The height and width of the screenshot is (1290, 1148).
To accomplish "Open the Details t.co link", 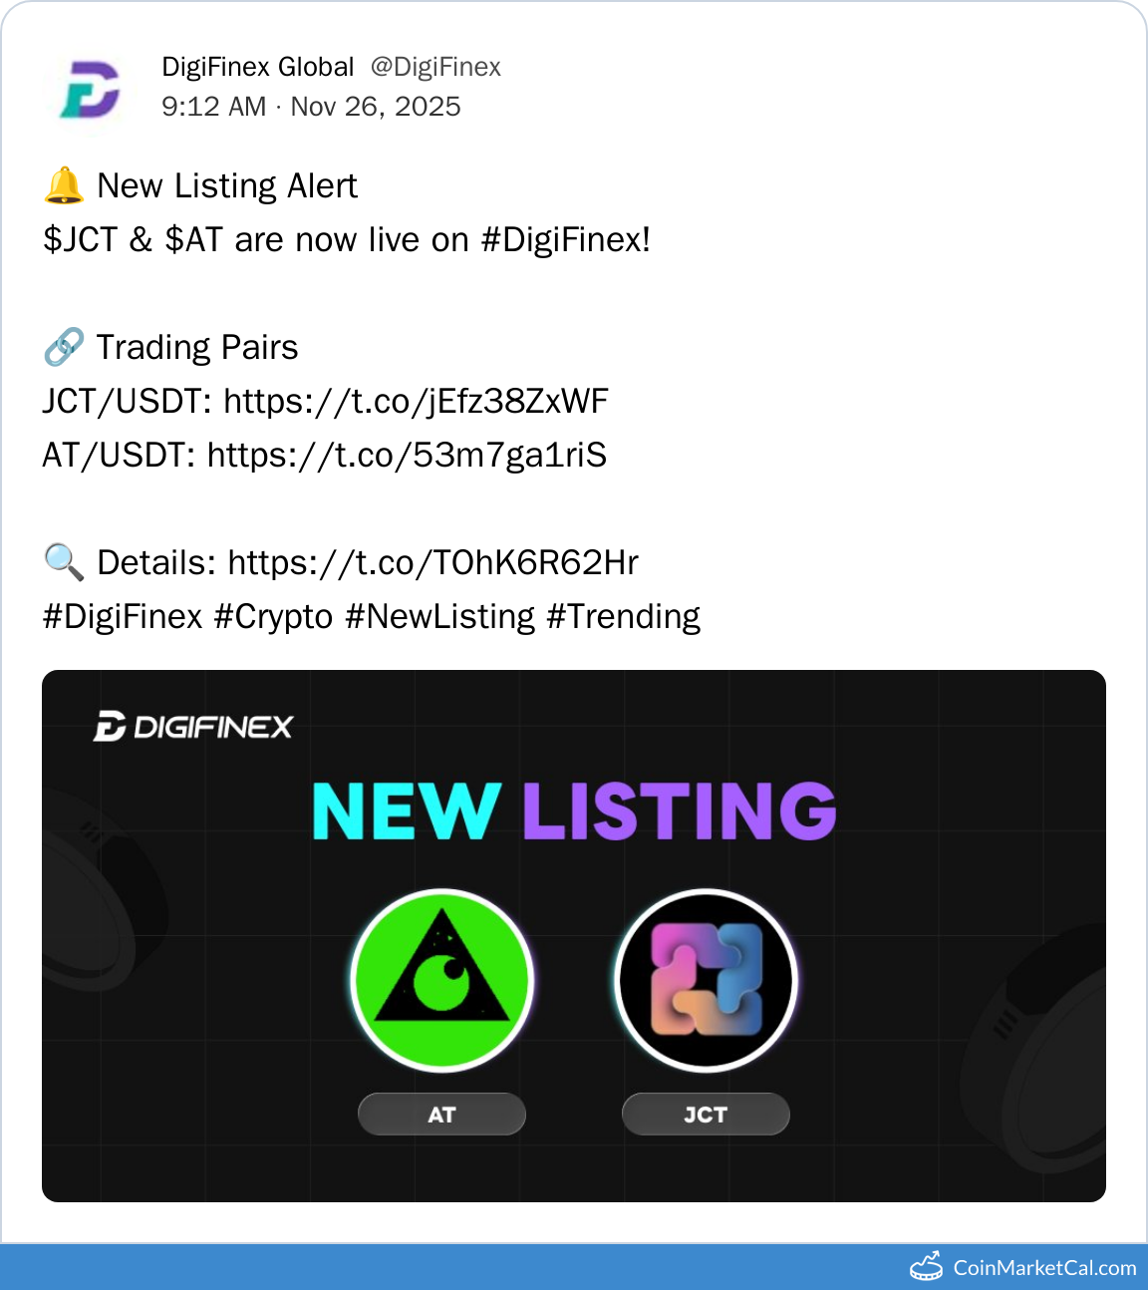I will pos(433,562).
